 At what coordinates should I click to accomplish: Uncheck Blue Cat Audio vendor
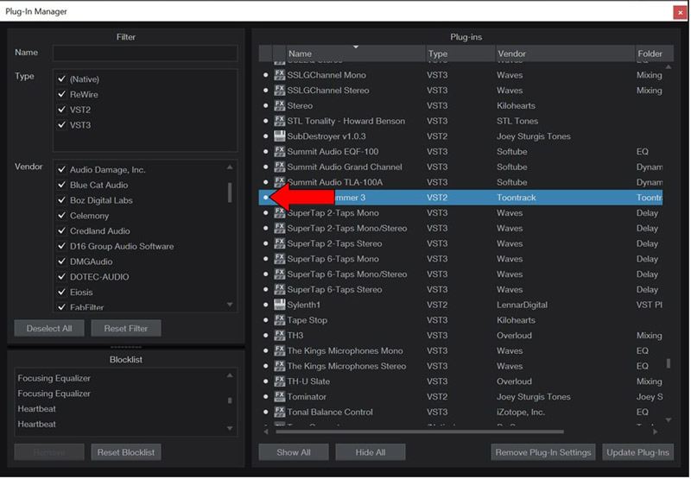(x=61, y=185)
